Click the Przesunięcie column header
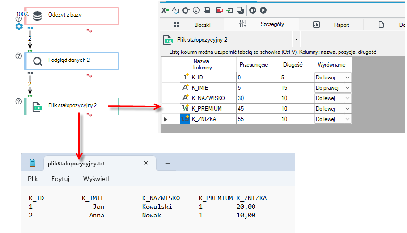The width and height of the screenshot is (407, 233). point(258,64)
